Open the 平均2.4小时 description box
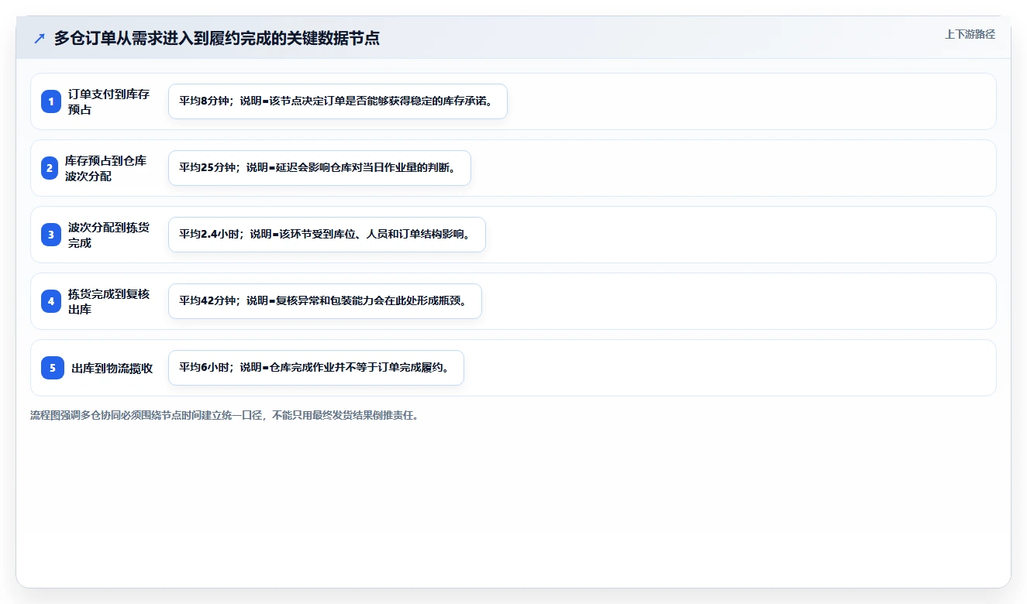Viewport: 1027px width, 604px height. (x=327, y=235)
